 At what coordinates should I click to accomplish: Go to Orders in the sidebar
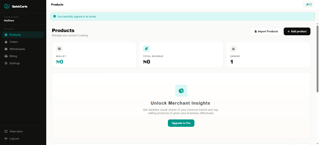tap(23, 42)
